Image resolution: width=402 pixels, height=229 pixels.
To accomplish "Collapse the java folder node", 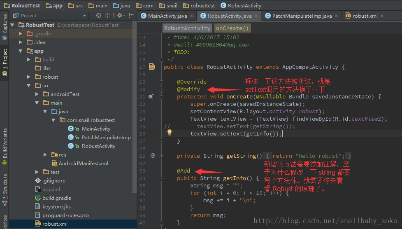I will (45, 112).
